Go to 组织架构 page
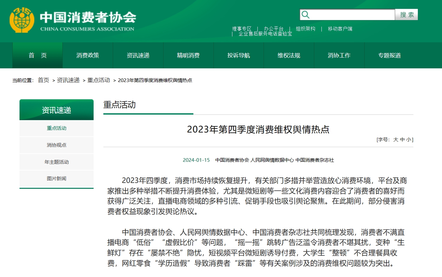 tap(305, 29)
